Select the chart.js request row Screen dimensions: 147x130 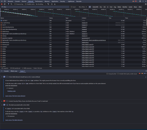coord(73,36)
